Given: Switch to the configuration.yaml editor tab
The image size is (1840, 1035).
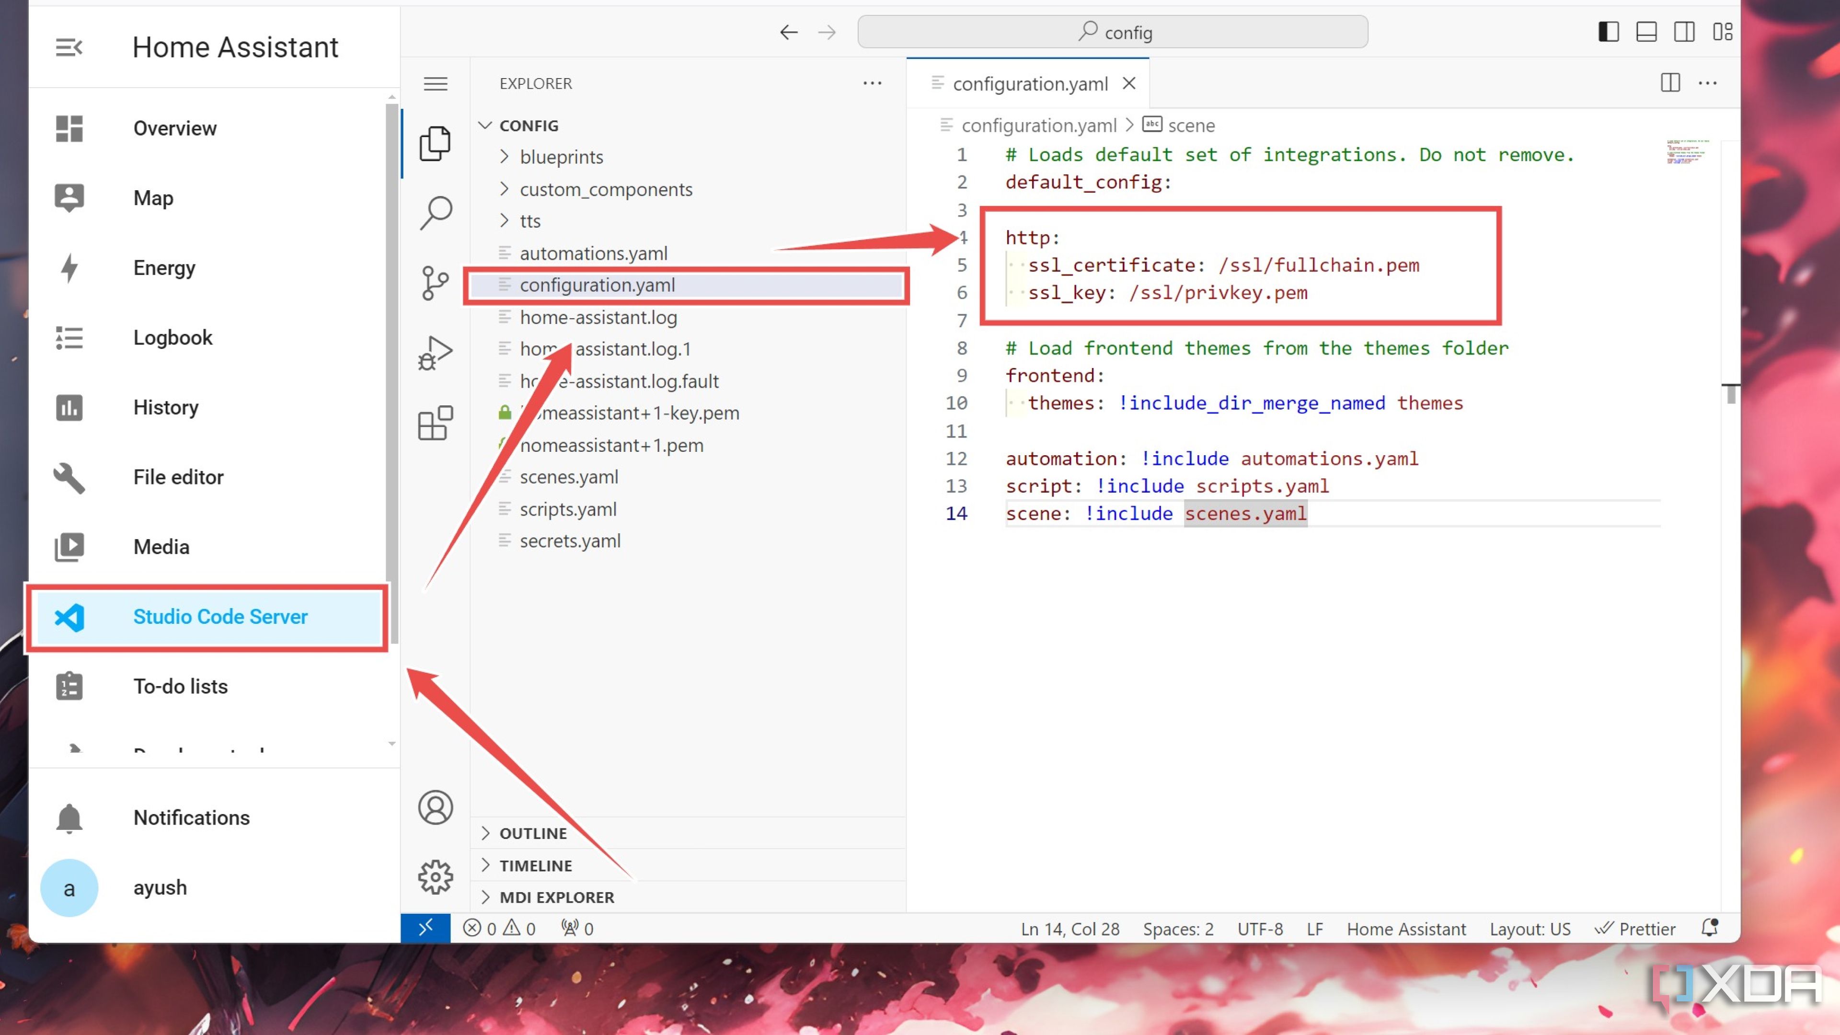Looking at the screenshot, I should 1029,83.
